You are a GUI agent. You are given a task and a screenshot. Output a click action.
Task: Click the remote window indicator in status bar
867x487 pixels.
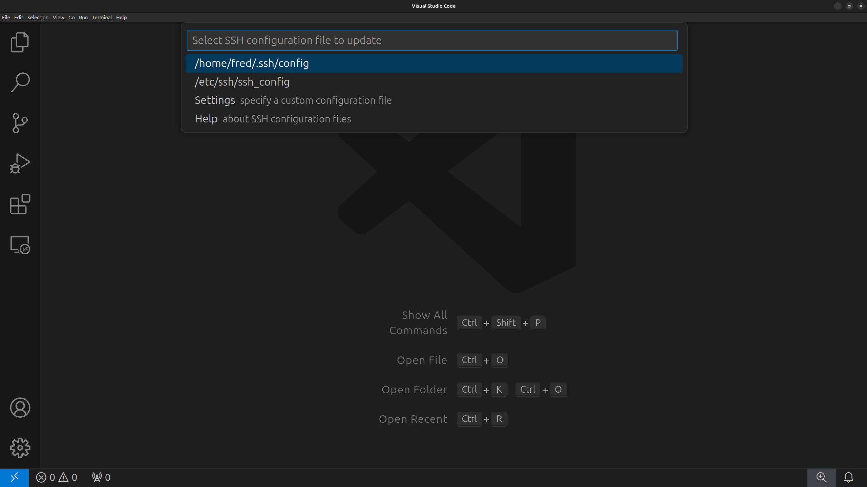click(x=14, y=478)
